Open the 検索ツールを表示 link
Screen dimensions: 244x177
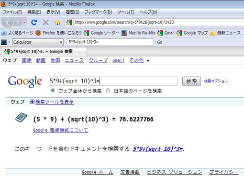[x=55, y=102]
